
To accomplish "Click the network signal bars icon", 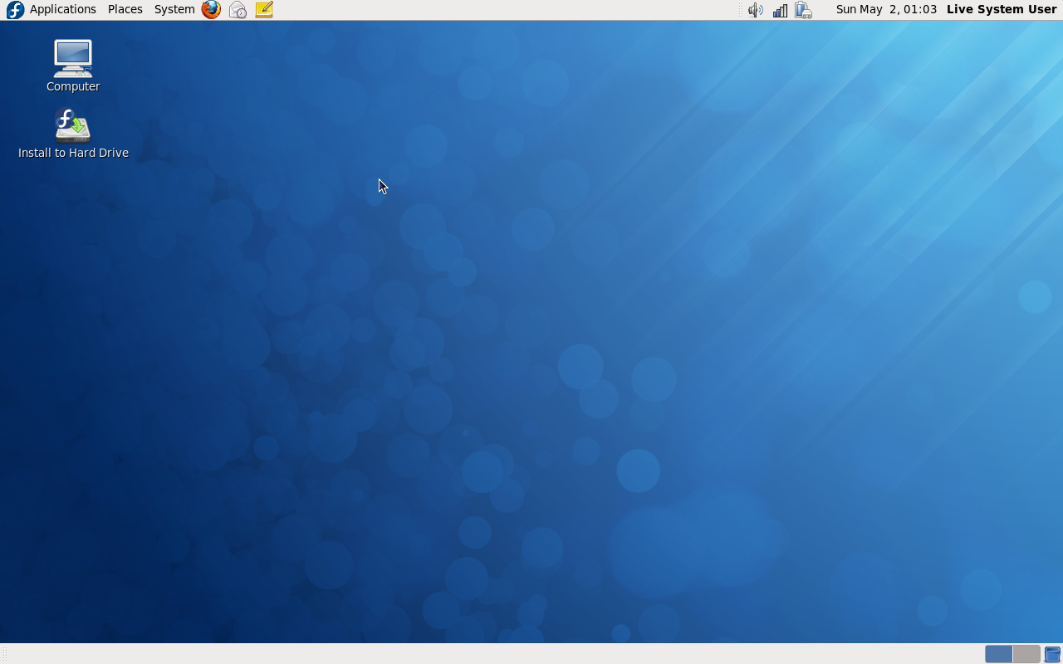I will coord(780,10).
